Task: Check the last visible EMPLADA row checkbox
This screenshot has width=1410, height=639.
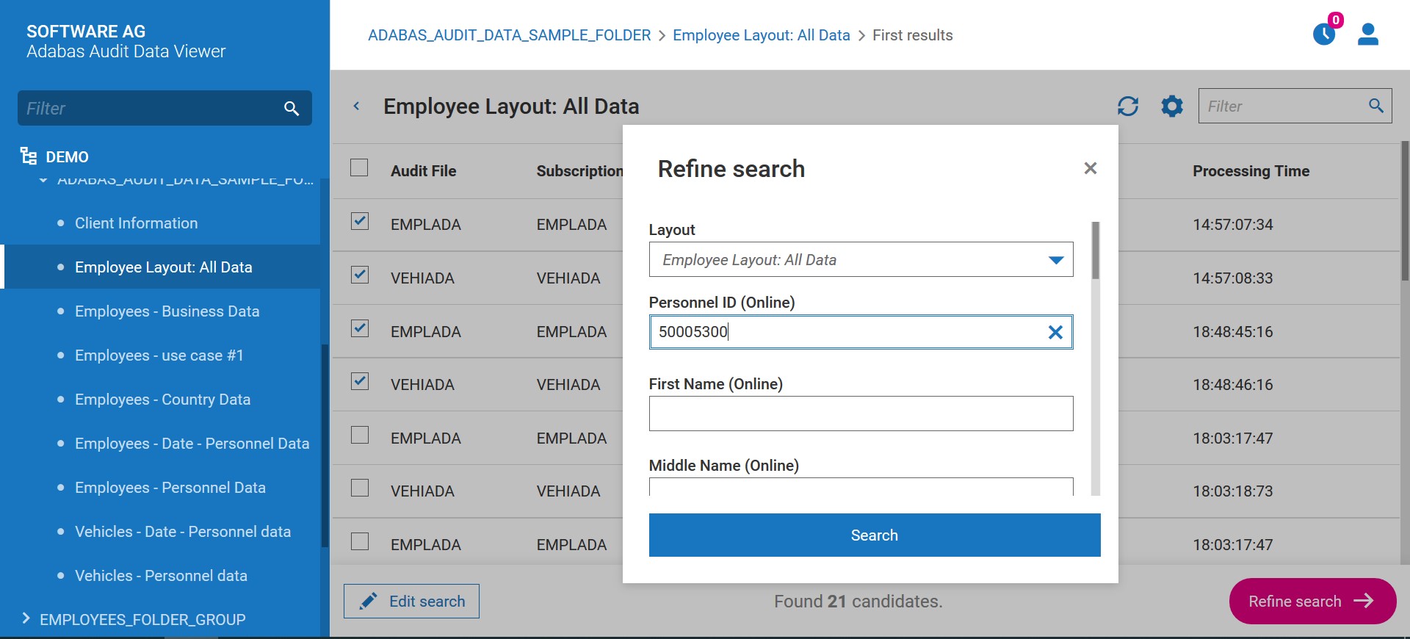Action: click(x=359, y=541)
